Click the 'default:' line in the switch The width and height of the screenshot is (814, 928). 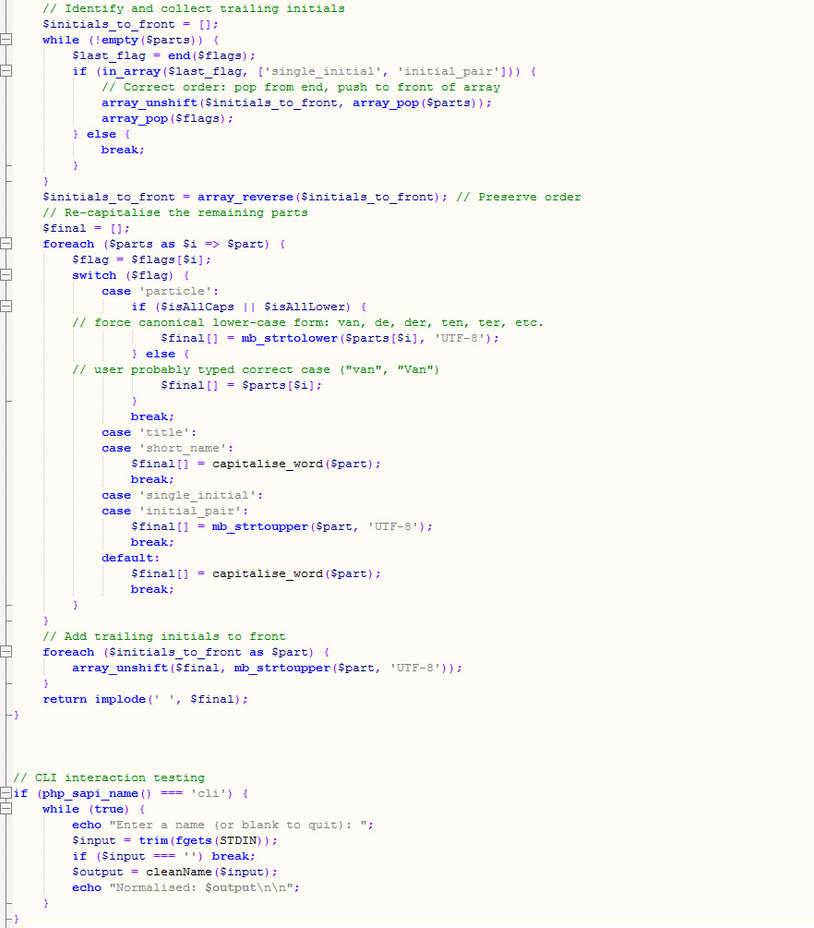pos(131,558)
